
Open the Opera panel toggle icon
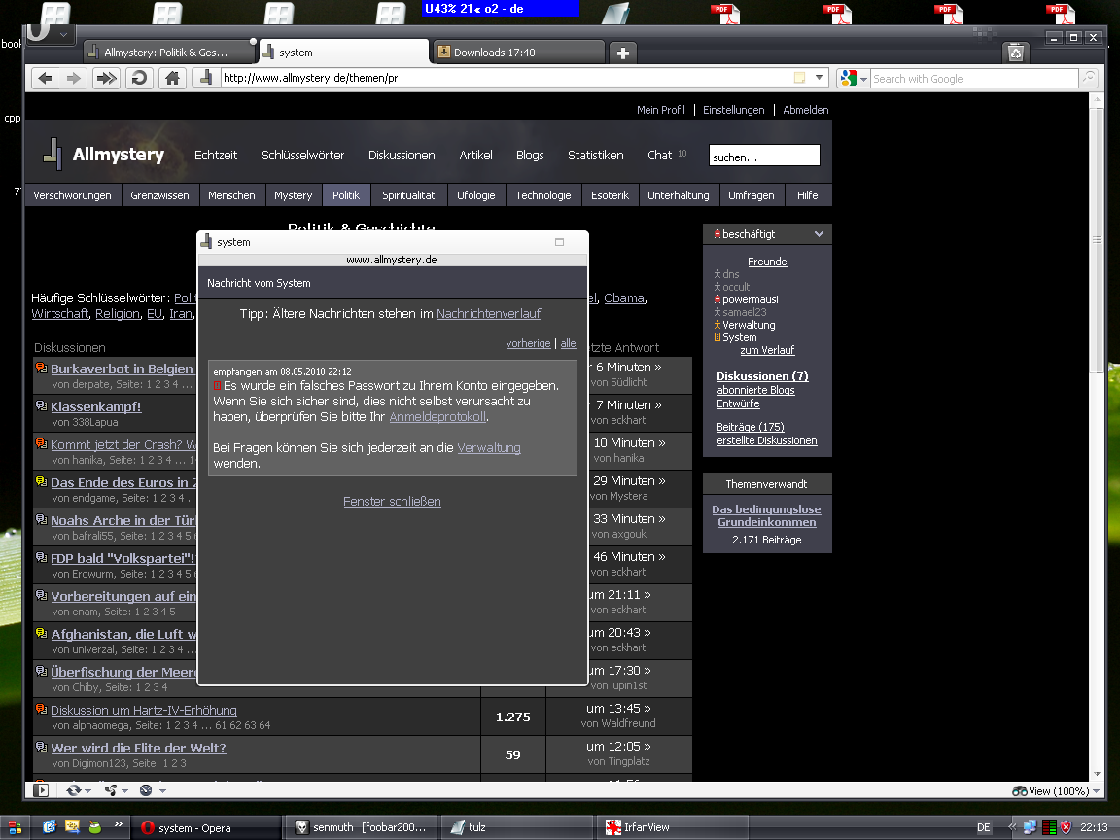tap(42, 790)
